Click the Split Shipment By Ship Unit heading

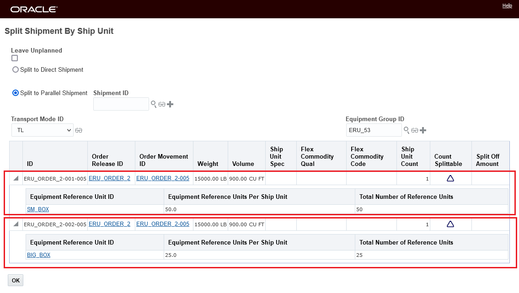(59, 31)
